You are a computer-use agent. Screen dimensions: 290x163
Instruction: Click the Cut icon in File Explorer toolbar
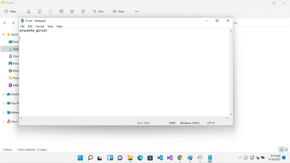(x=29, y=11)
